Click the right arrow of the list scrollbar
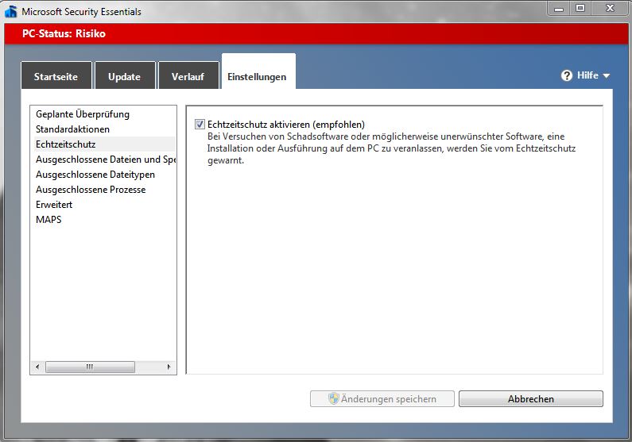Screen dimensions: 632x442 tap(169, 367)
